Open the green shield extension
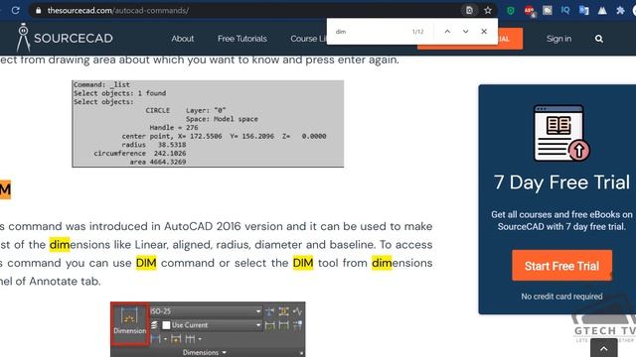636x357 pixels. pos(511,11)
